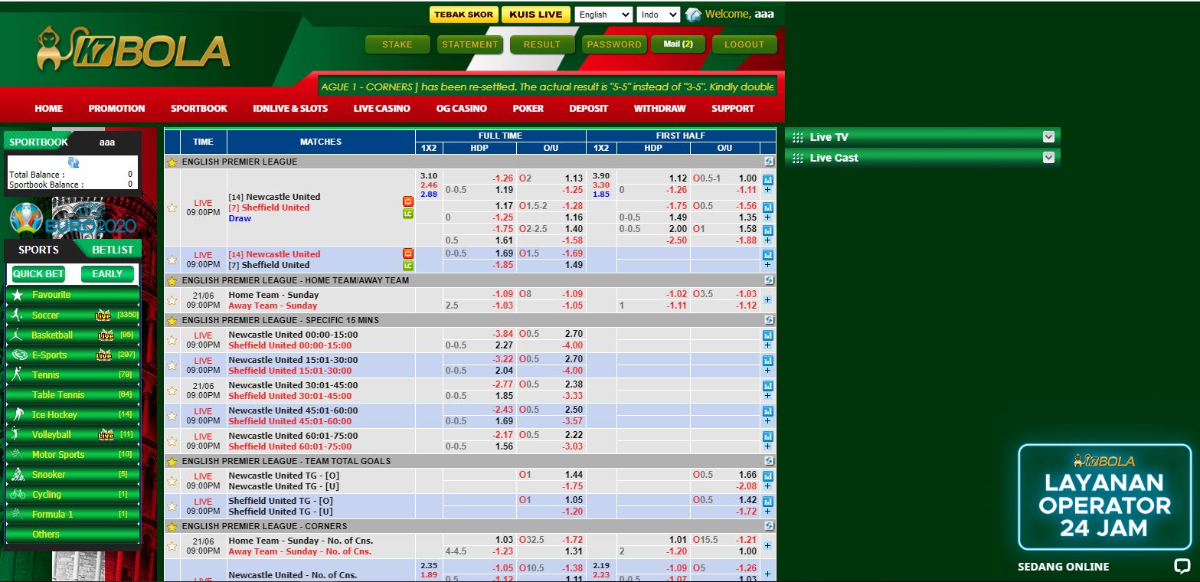Click the STAKE button

397,44
